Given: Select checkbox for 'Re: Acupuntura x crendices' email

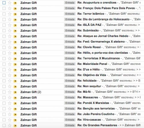Looking at the screenshot, I should pyautogui.click(x=4, y=3).
